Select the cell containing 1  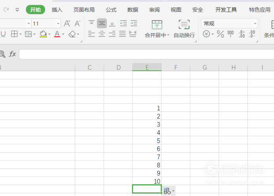[147, 107]
